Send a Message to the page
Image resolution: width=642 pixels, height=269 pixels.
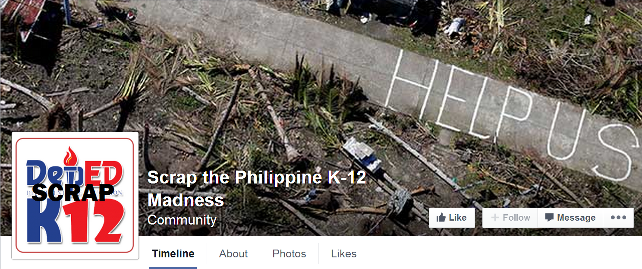(x=570, y=218)
